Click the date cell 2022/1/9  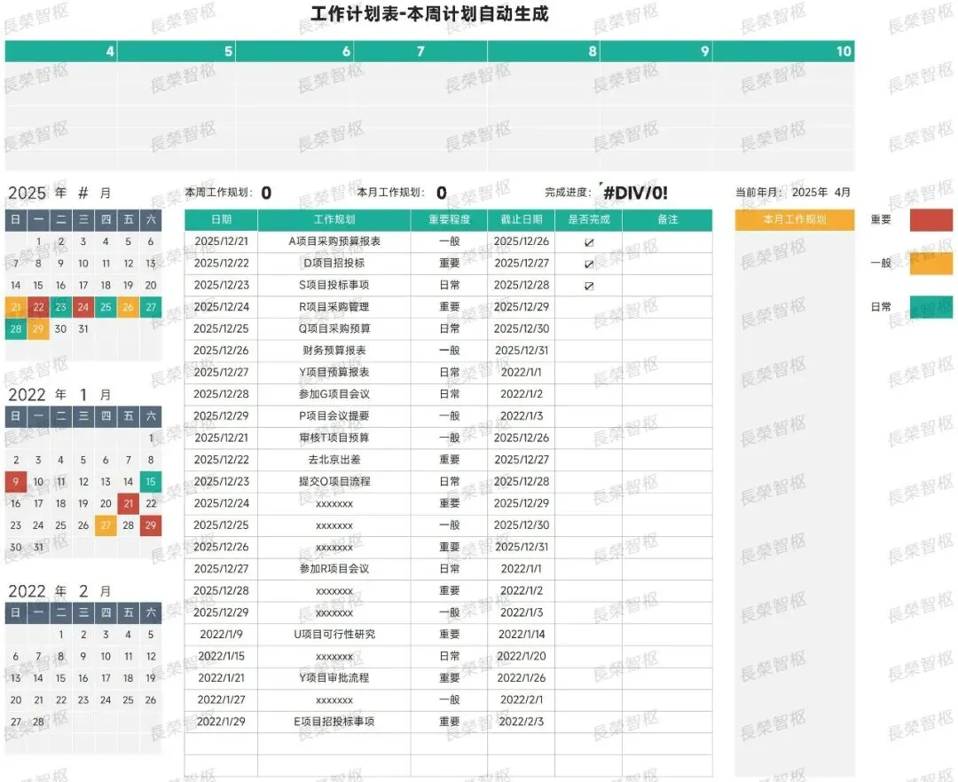pyautogui.click(x=221, y=635)
